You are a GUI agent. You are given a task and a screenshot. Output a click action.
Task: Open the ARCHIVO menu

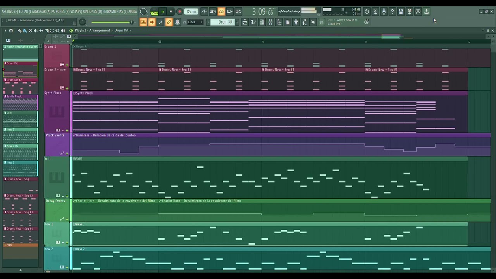(9, 12)
